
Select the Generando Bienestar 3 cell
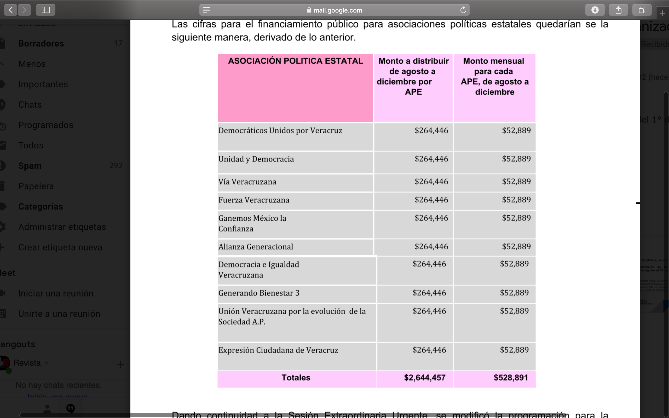(x=297, y=294)
